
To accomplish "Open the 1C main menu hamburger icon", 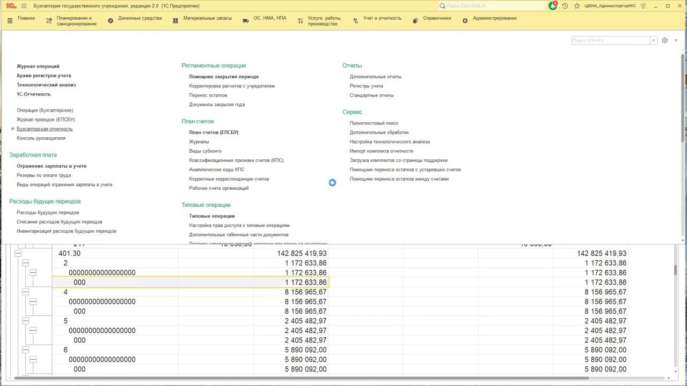I will pos(24,6).
